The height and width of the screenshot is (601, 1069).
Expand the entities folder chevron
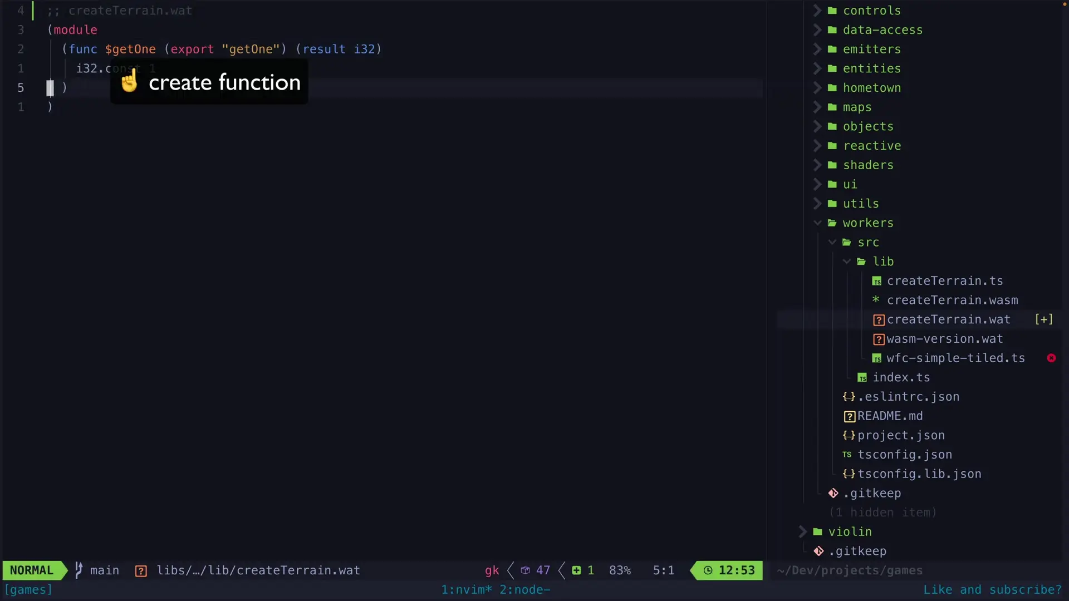click(817, 68)
